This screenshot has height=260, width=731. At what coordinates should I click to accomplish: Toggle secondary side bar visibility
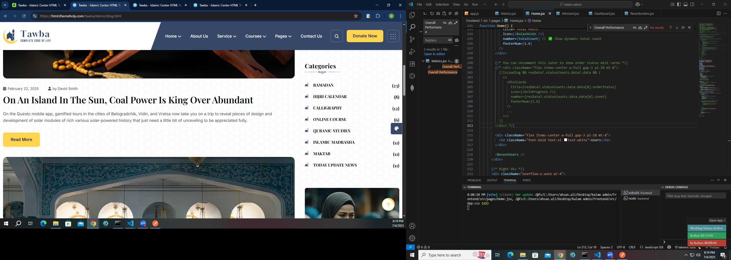(x=692, y=5)
